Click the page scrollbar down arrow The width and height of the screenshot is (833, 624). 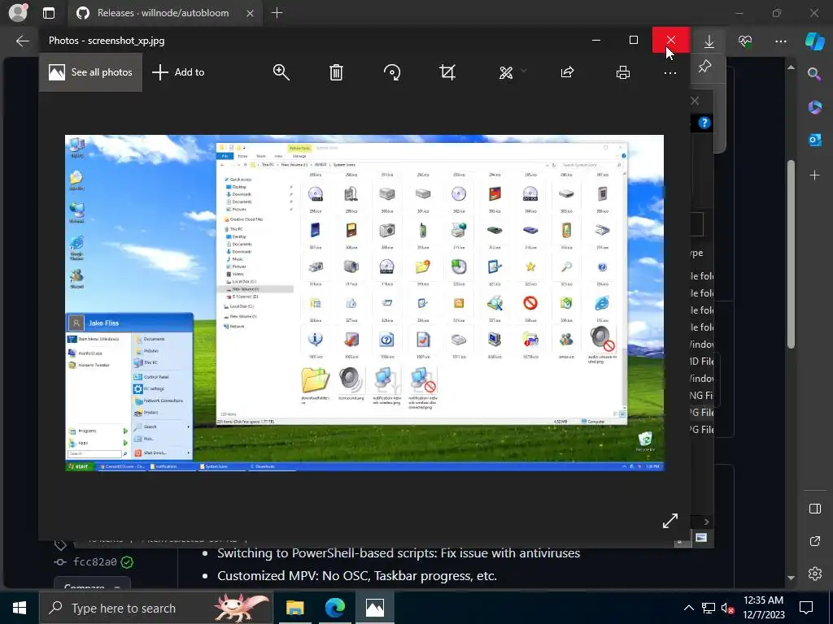(x=791, y=578)
